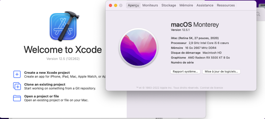This screenshot has height=119, width=265.
Task: Click 'Start working on something from a Git repository.'
Action: (x=60, y=88)
